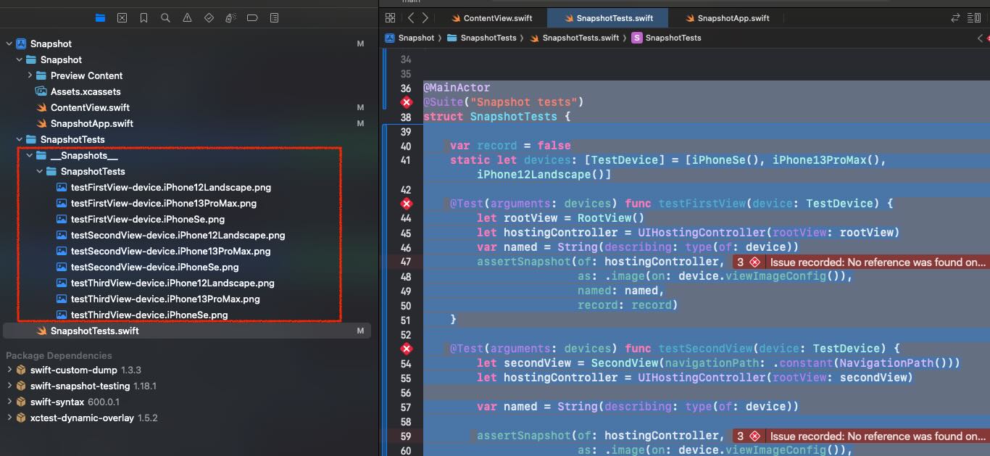Open the Breakpoint navigator icon

point(252,17)
